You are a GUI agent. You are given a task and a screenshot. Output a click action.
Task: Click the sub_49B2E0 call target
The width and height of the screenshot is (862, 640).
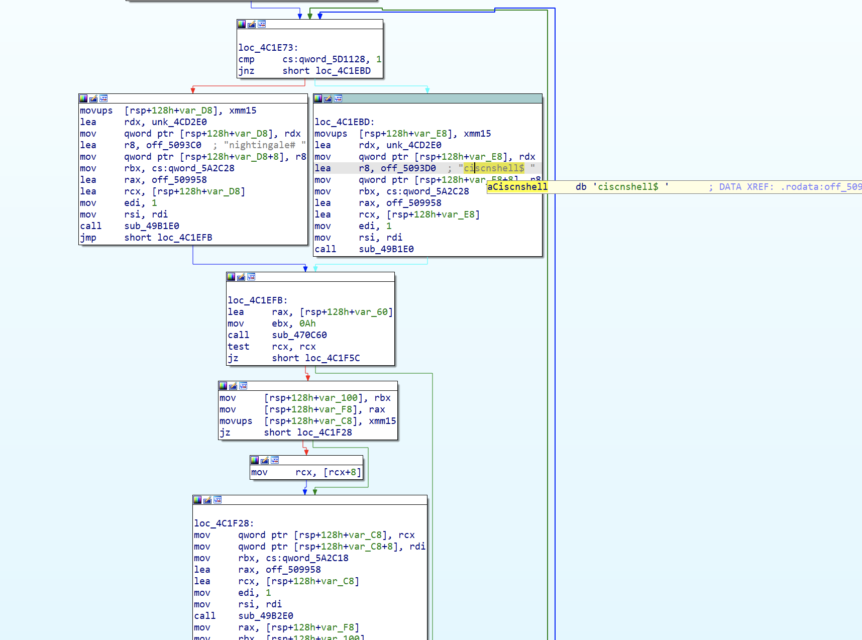pyautogui.click(x=265, y=616)
